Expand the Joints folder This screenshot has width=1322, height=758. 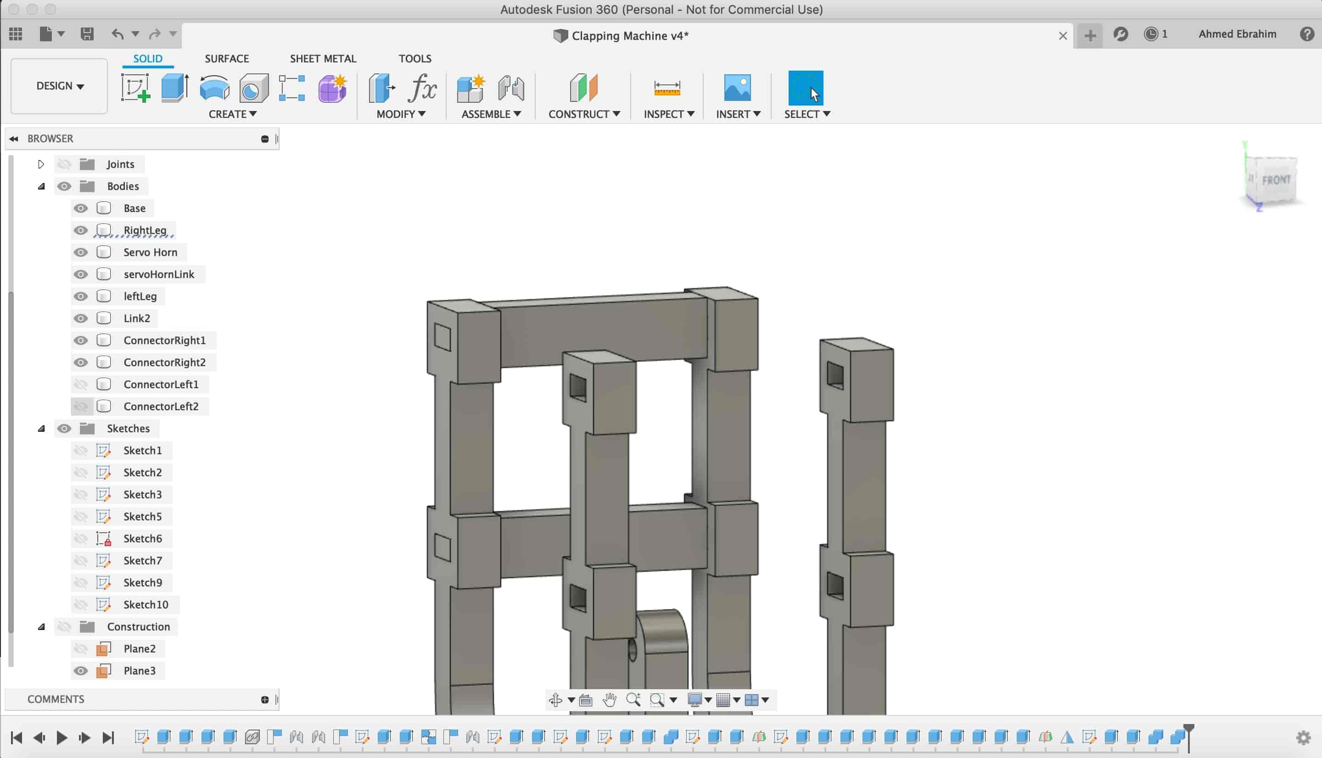pyautogui.click(x=41, y=165)
